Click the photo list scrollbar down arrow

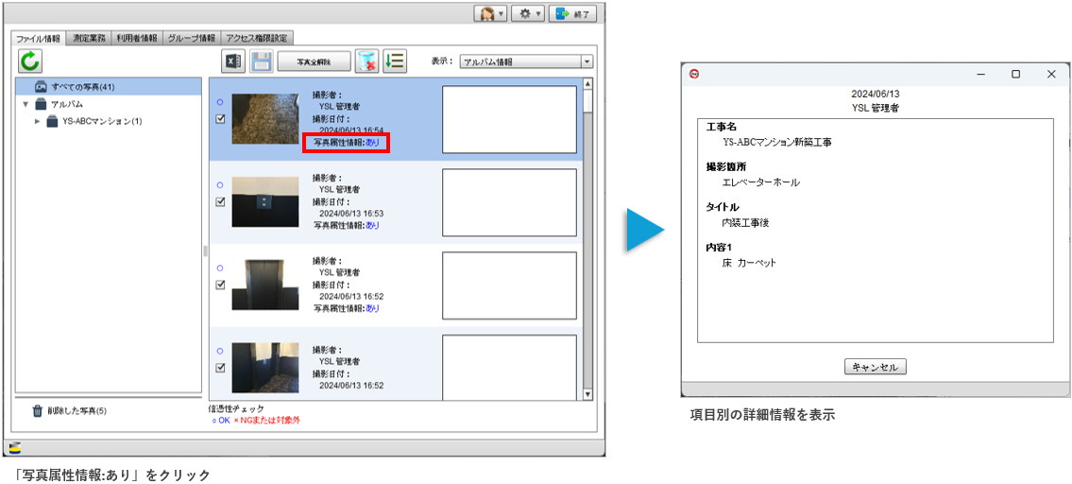pyautogui.click(x=587, y=394)
